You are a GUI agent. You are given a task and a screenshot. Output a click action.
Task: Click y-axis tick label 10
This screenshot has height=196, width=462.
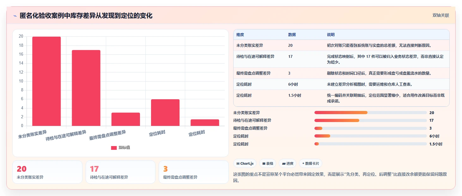click(21, 81)
